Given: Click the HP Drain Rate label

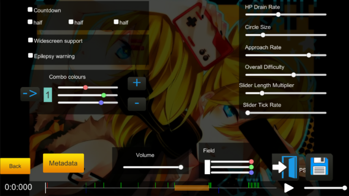Looking at the screenshot, I should coord(263,7).
